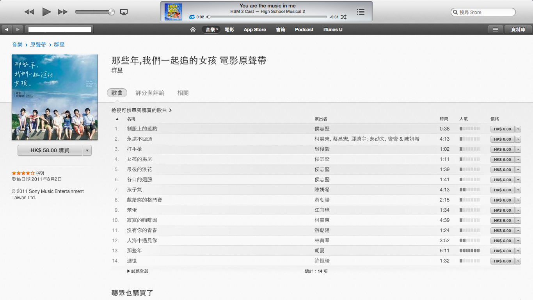Open the list menu icon beside 資料庫
The width and height of the screenshot is (533, 300).
[x=495, y=30]
